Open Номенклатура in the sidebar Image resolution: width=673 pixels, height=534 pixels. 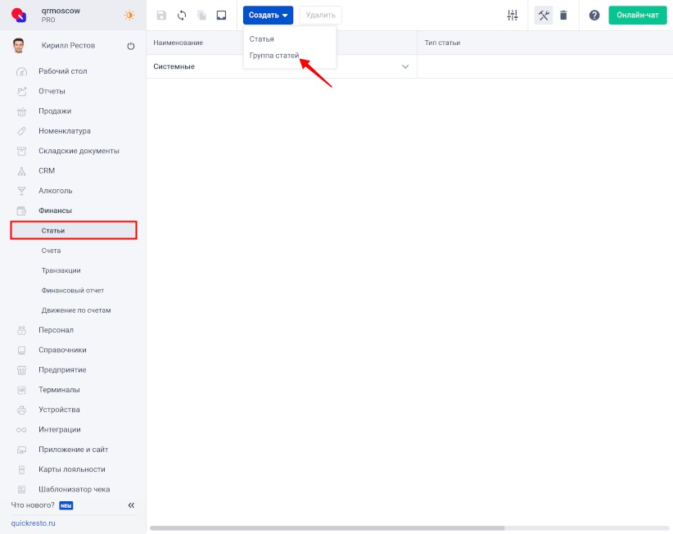[x=65, y=131]
